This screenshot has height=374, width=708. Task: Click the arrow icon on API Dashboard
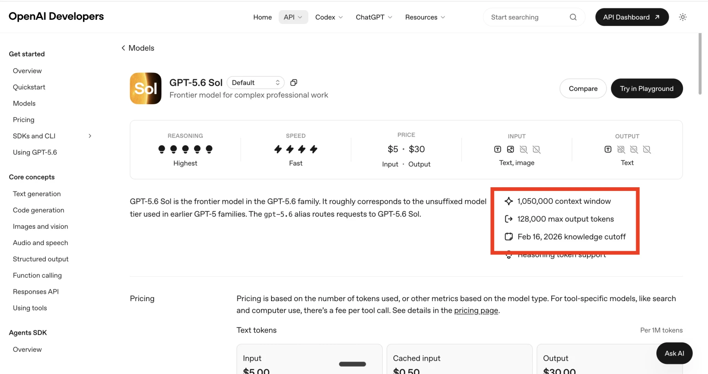pyautogui.click(x=657, y=17)
